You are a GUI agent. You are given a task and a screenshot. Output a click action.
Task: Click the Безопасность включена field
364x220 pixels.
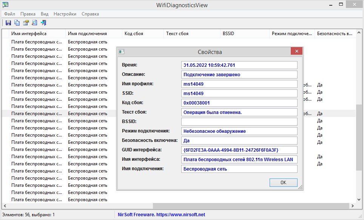[239, 141]
